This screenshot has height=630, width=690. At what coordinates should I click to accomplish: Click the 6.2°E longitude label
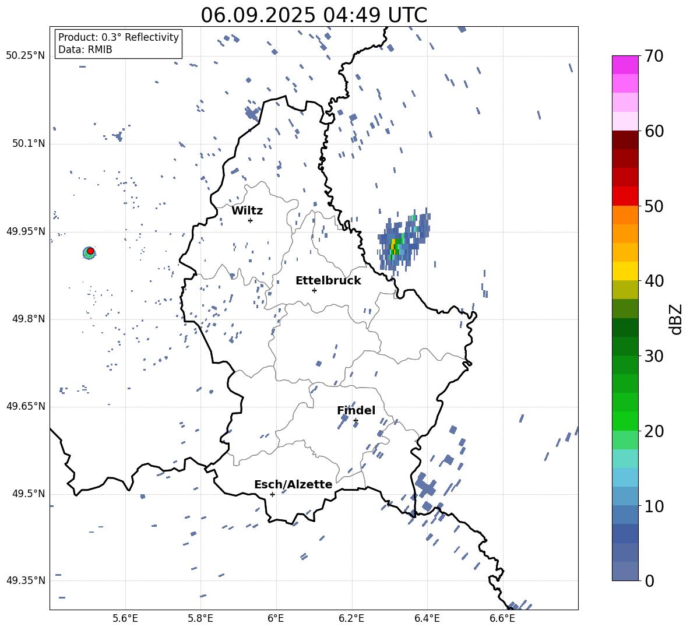pos(351,618)
